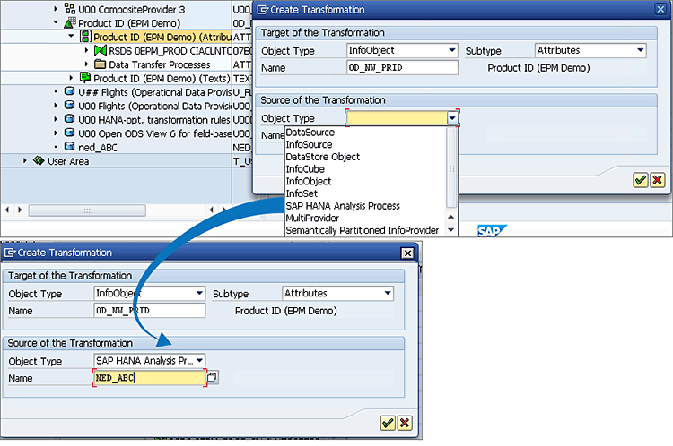This screenshot has width=673, height=446.
Task: Click the CompositeProvider icon beside U00 CompositeProvider 3
Action: pyautogui.click(x=69, y=9)
